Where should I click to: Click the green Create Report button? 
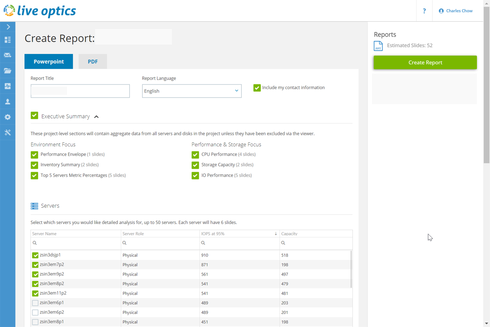(425, 63)
